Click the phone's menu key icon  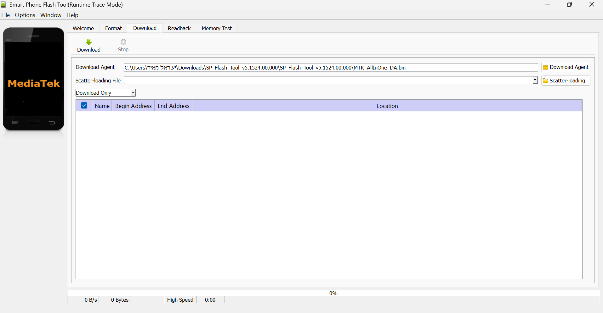pyautogui.click(x=15, y=123)
